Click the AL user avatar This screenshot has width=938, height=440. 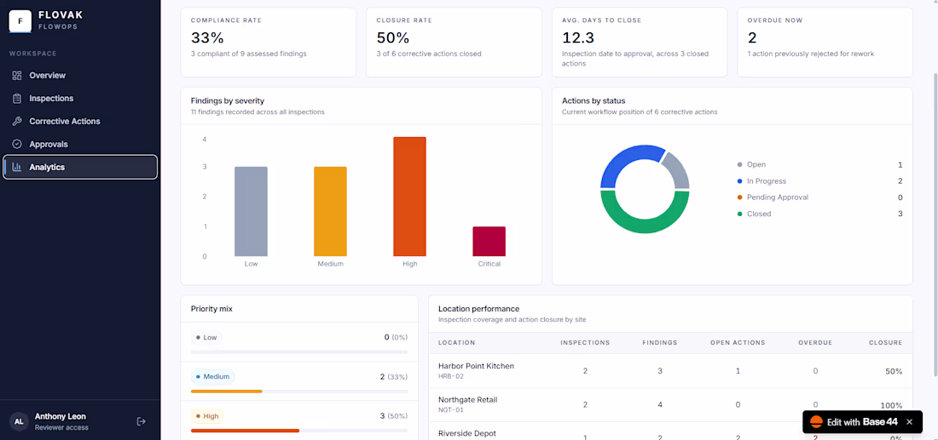19,421
